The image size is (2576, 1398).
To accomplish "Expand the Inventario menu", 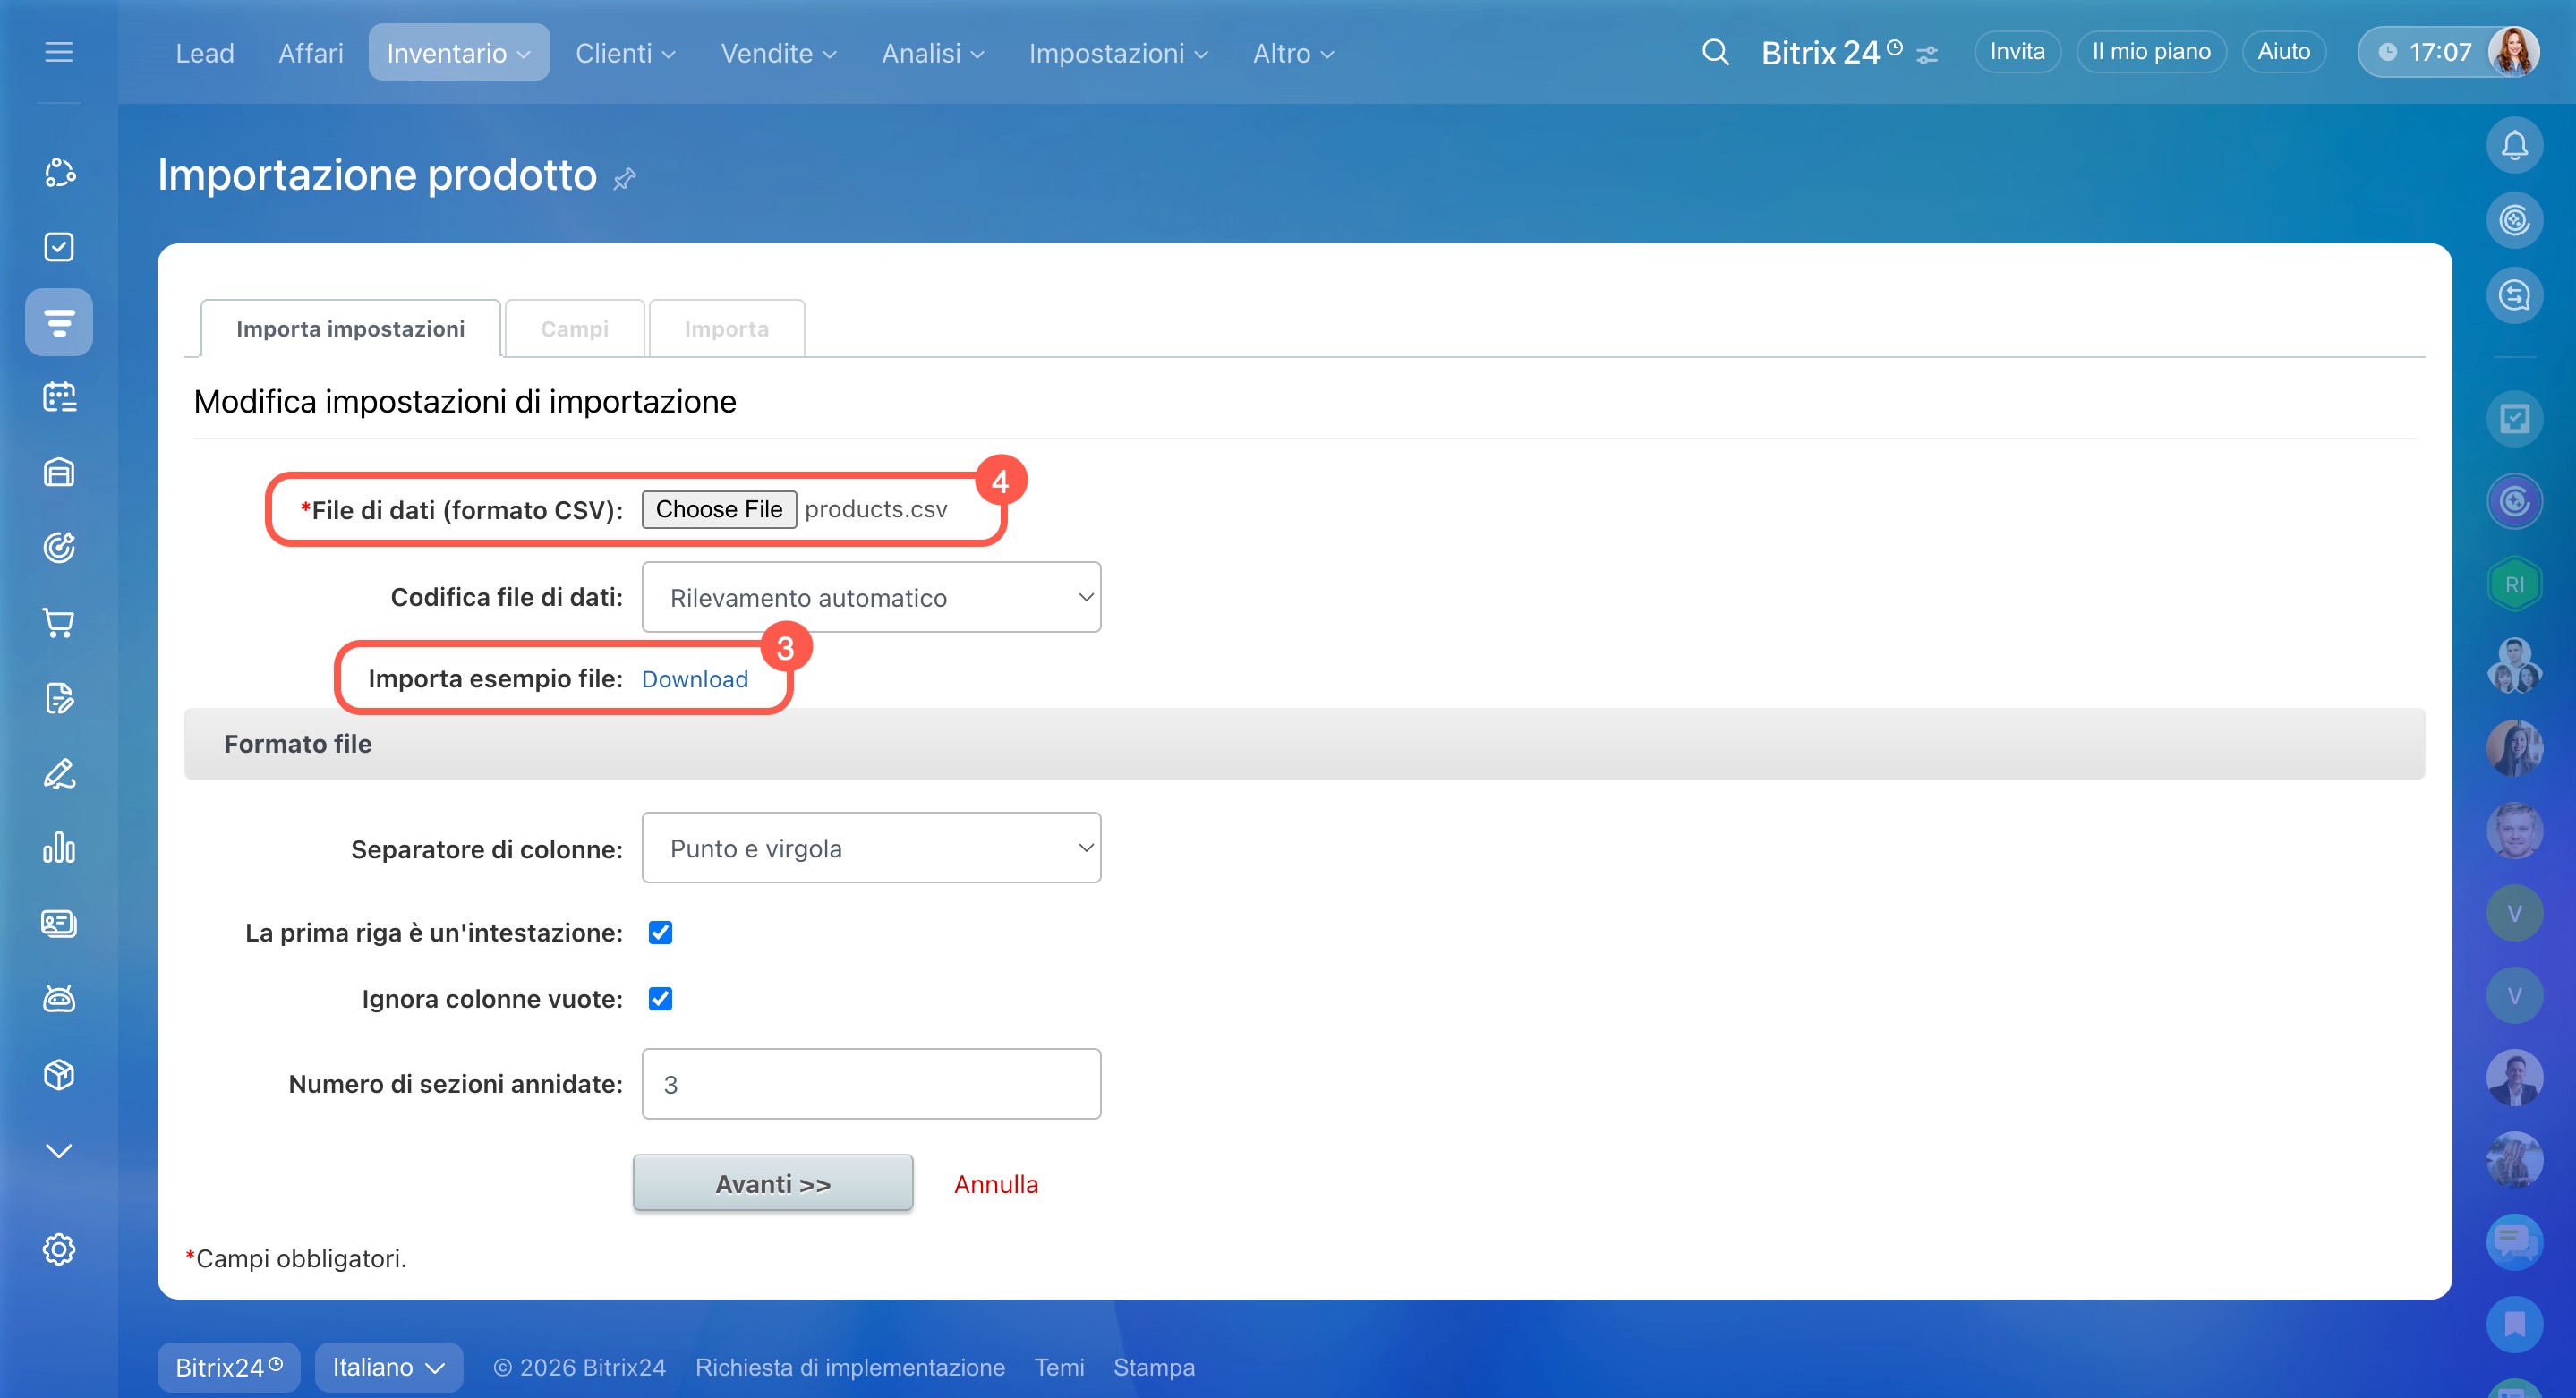I will (x=458, y=53).
